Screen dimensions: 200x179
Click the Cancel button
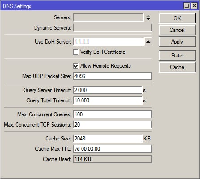pyautogui.click(x=177, y=30)
